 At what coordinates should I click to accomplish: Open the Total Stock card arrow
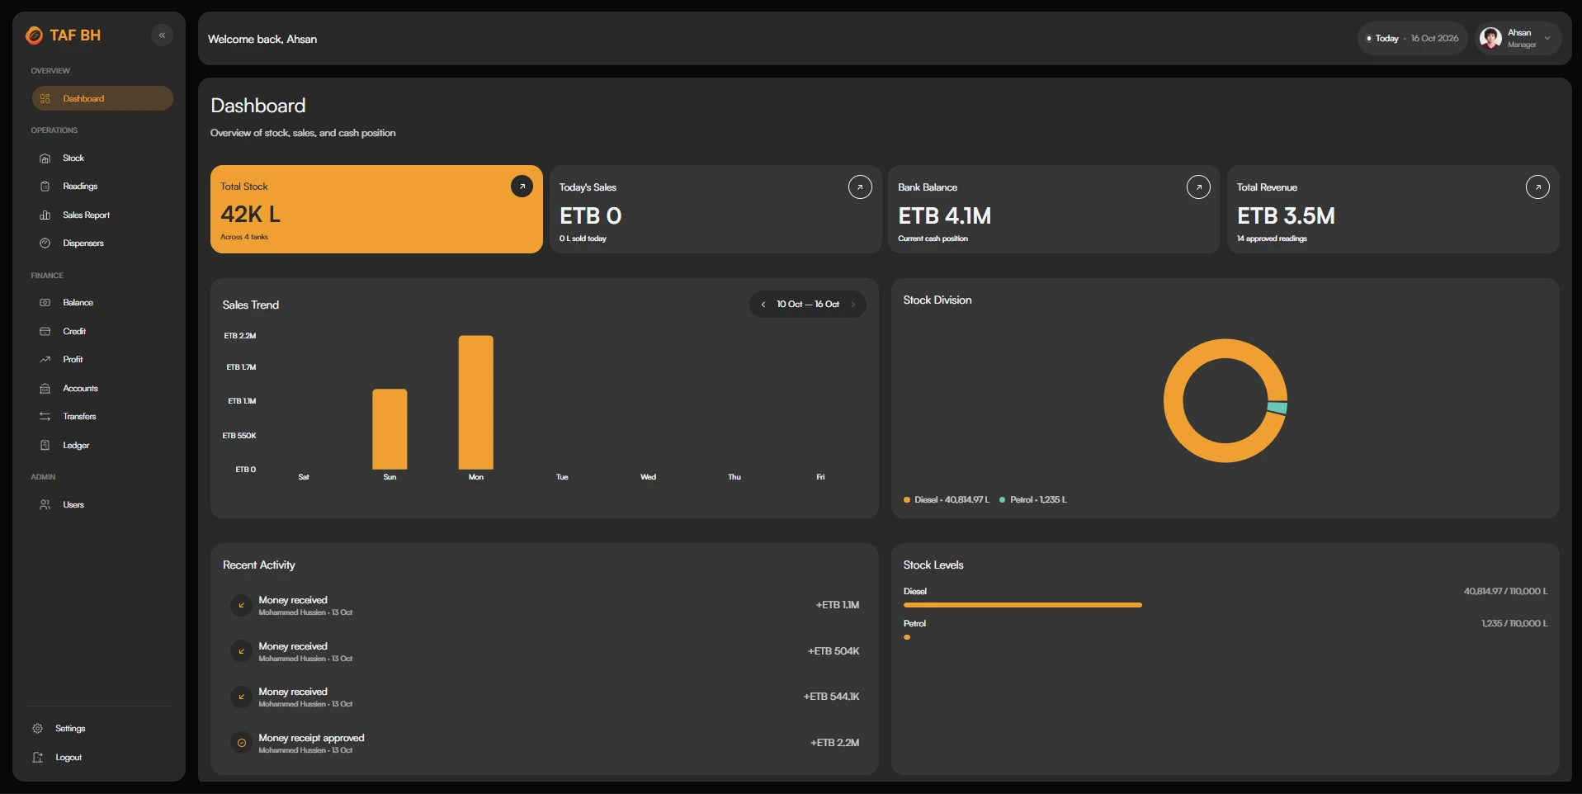(x=522, y=187)
